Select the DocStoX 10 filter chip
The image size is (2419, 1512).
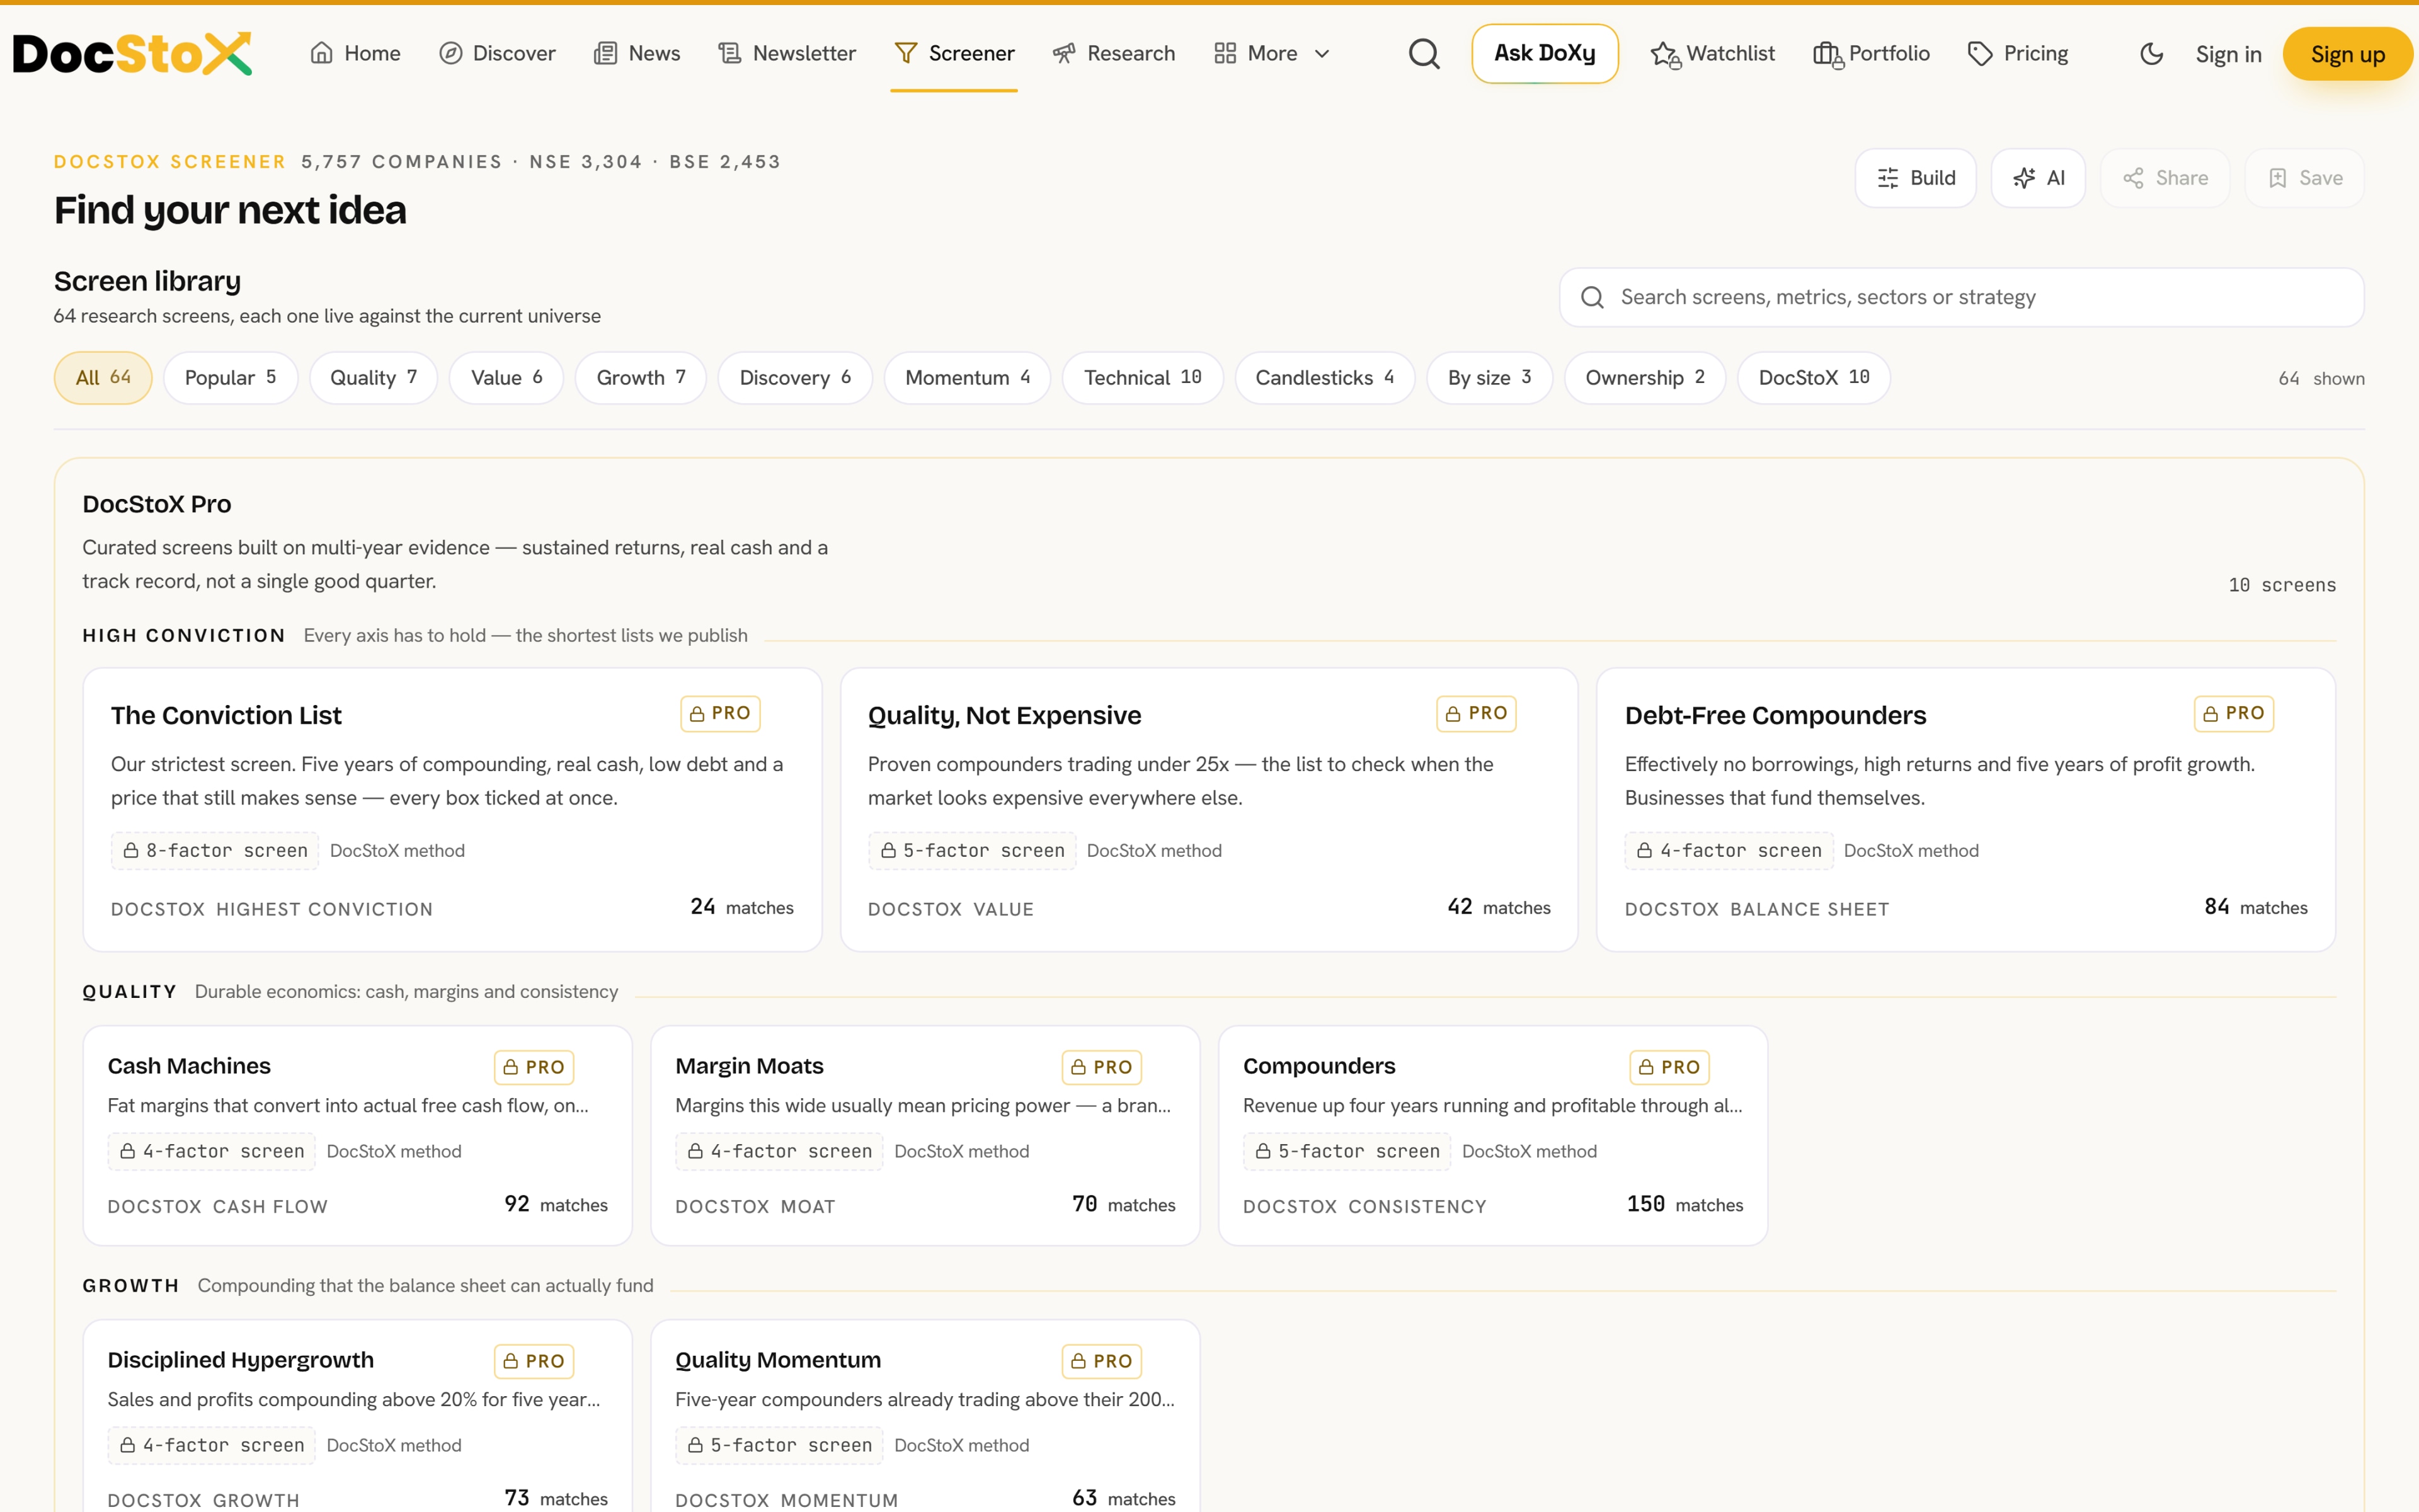pyautogui.click(x=1814, y=378)
